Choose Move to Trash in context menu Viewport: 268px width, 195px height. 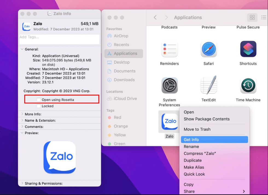197,129
